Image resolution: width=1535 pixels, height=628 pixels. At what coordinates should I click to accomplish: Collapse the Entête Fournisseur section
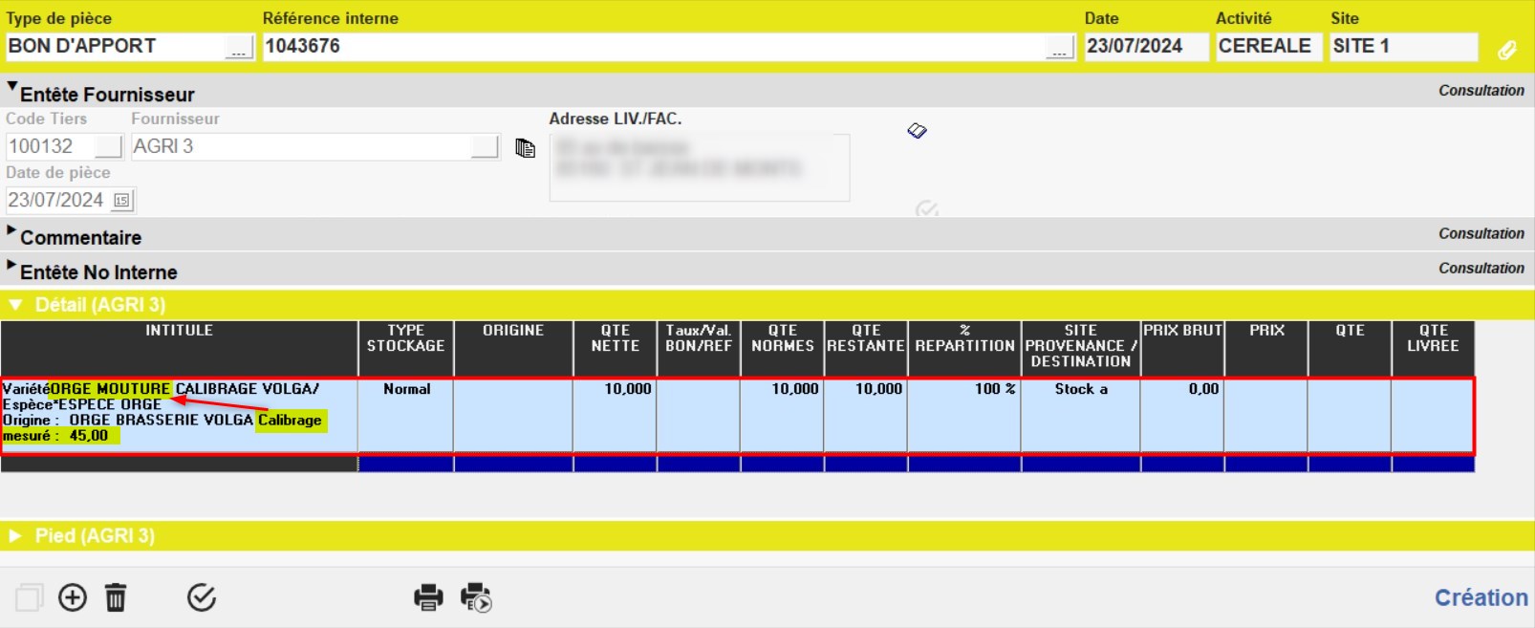point(12,89)
